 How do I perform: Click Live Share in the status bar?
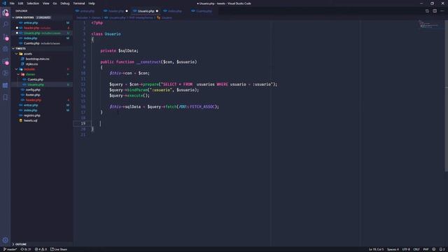point(59,249)
